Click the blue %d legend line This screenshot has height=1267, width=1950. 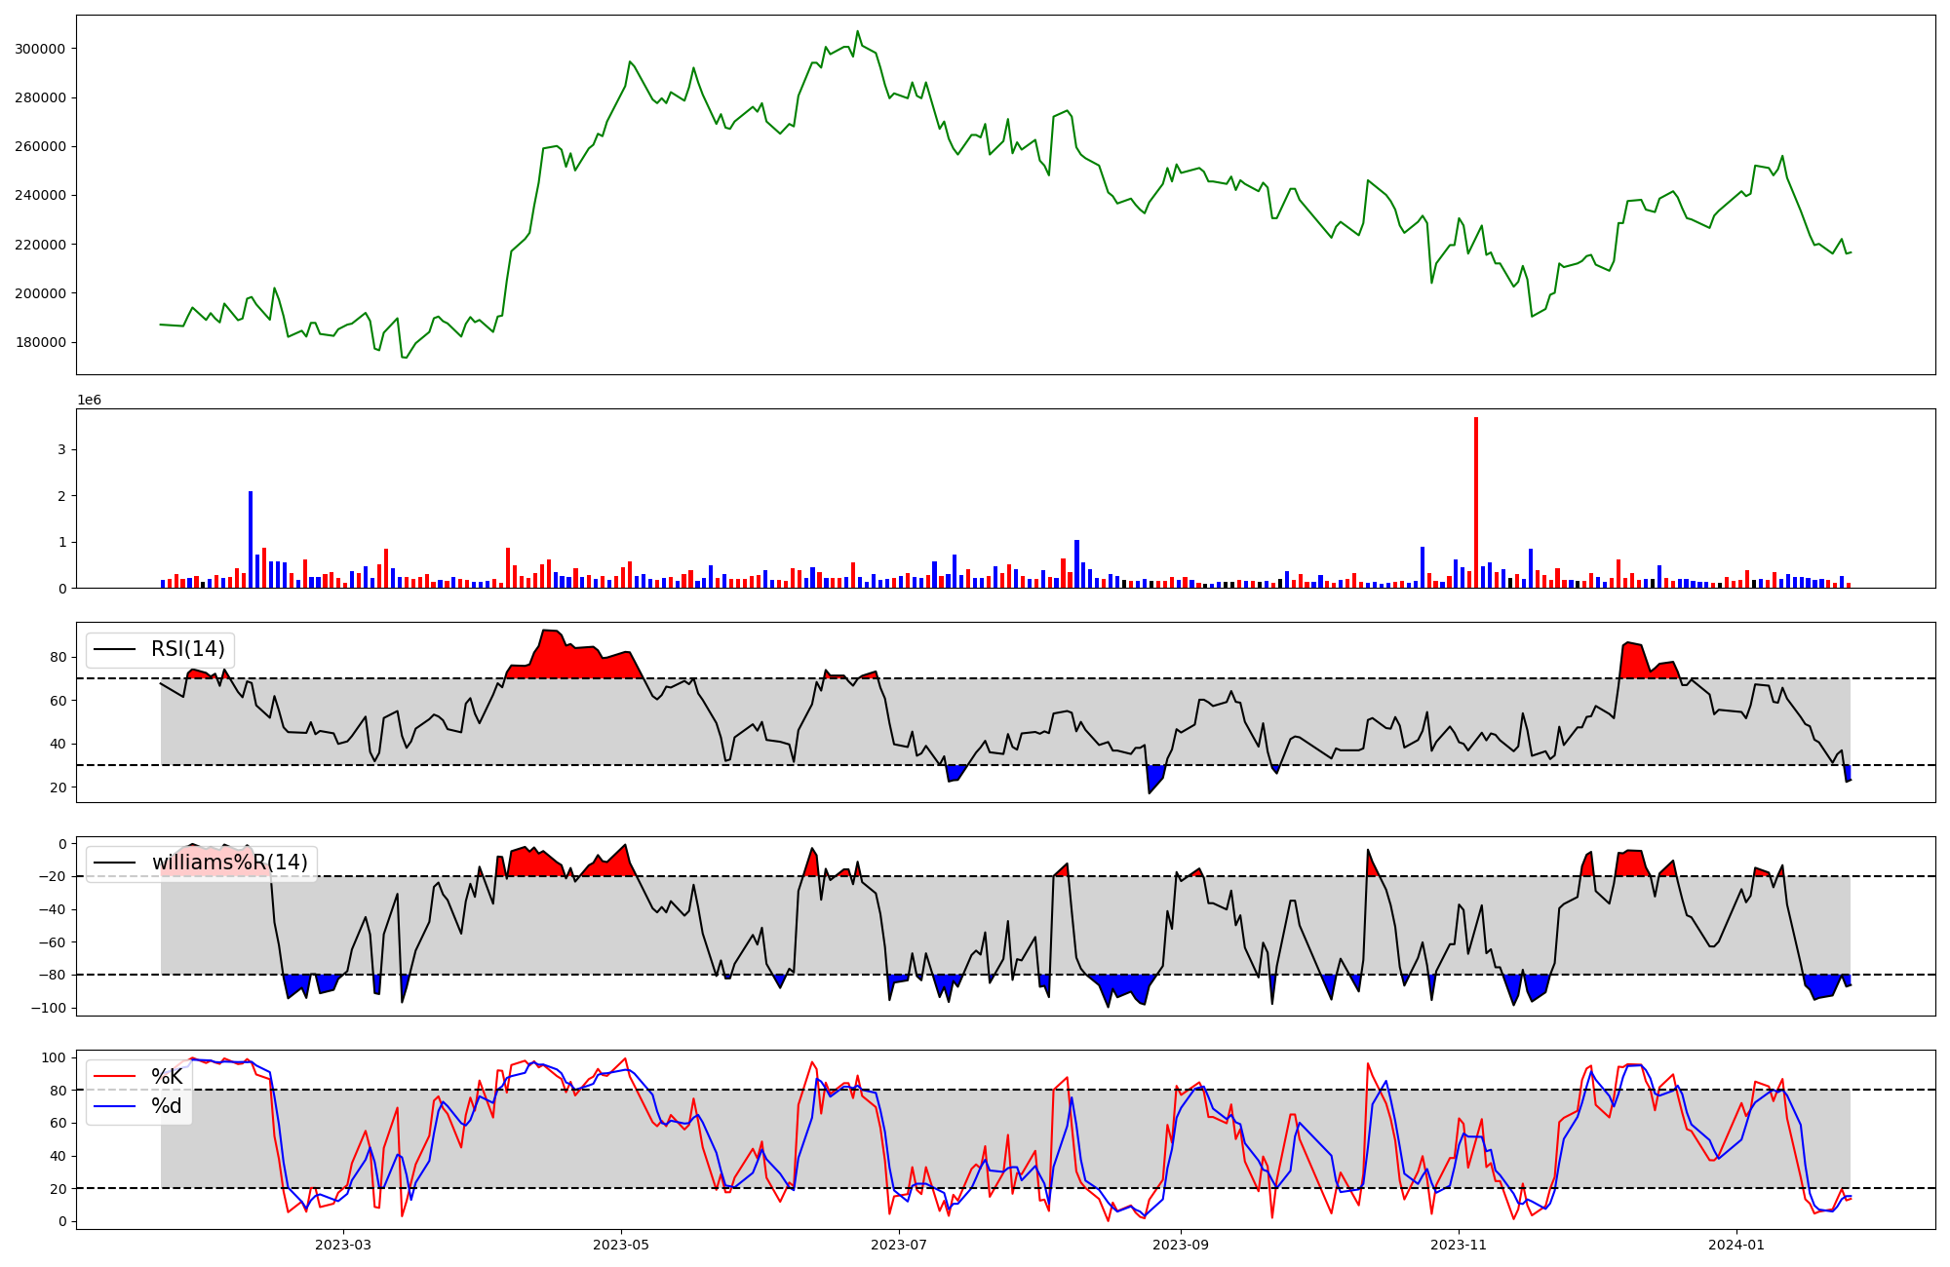click(x=113, y=1106)
